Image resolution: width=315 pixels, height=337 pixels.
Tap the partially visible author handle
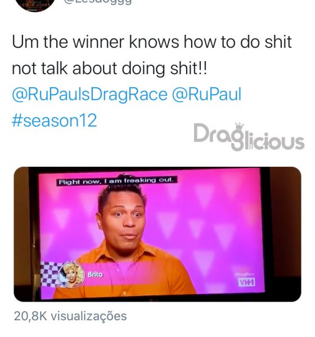[98, 2]
